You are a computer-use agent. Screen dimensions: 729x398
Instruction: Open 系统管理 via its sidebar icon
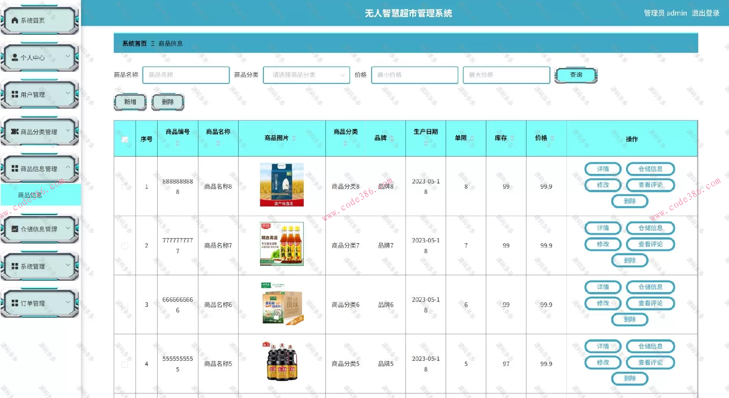tap(14, 265)
